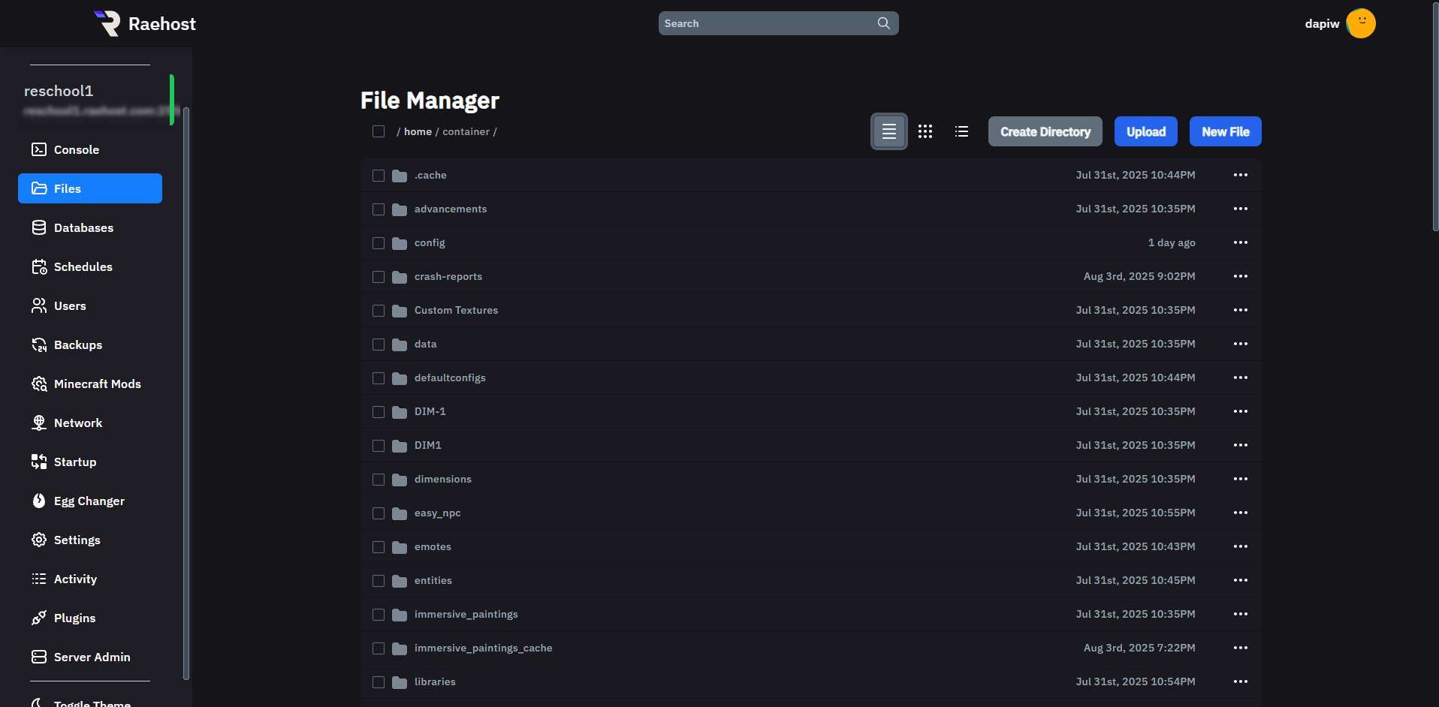
Task: Open the Minecraft Mods manager
Action: point(38,384)
